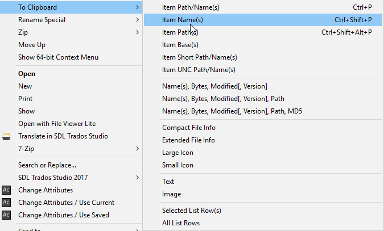Copy All List Rows
384x231 pixels.
181,223
